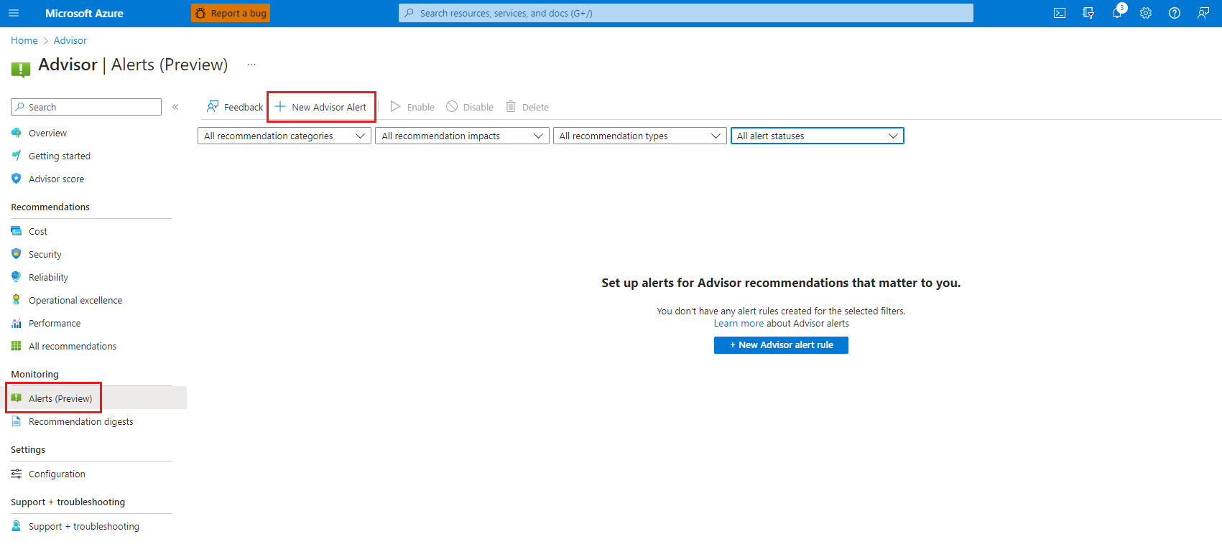Viewport: 1222px width, 544px height.
Task: Click the Report a bug button
Action: (x=231, y=13)
